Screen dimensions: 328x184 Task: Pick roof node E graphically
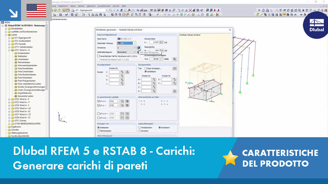pyautogui.click(x=175, y=80)
